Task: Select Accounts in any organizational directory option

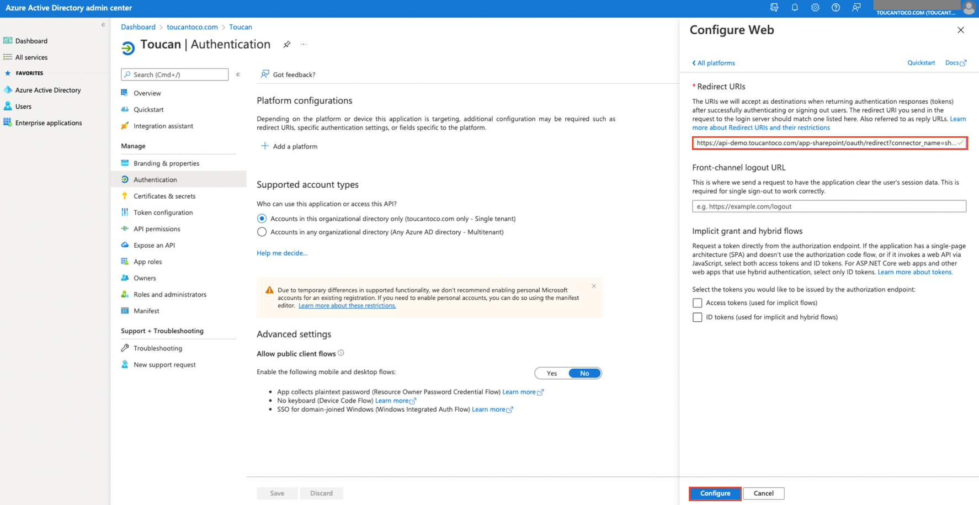Action: point(262,232)
